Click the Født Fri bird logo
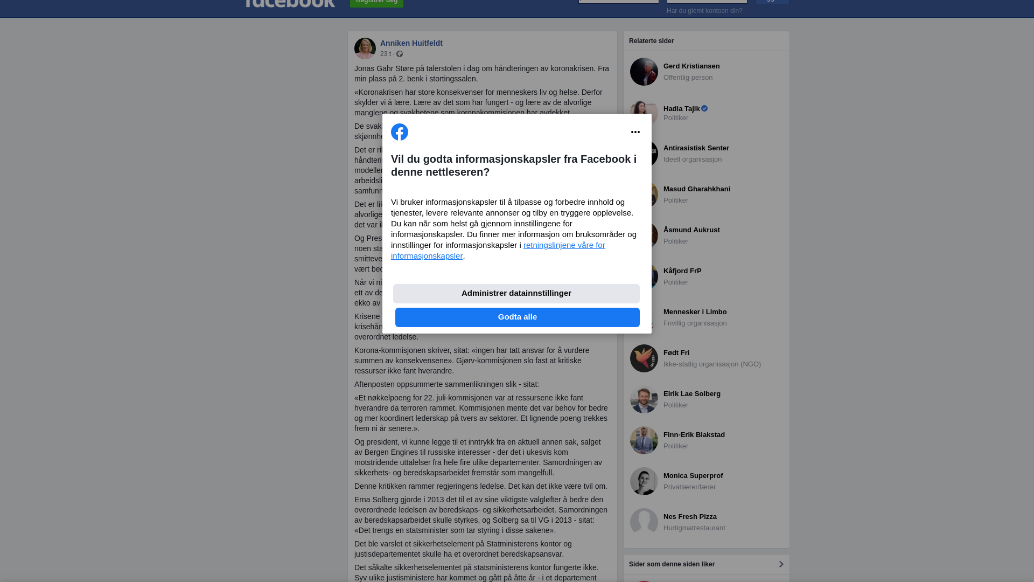1034x582 pixels. coord(644,358)
